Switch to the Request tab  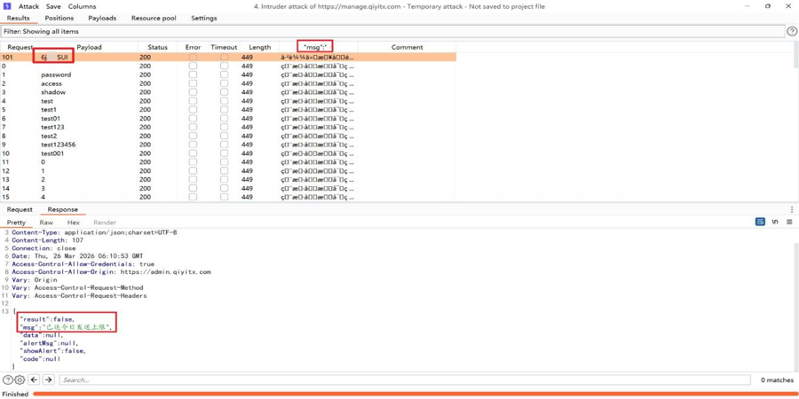click(x=20, y=209)
